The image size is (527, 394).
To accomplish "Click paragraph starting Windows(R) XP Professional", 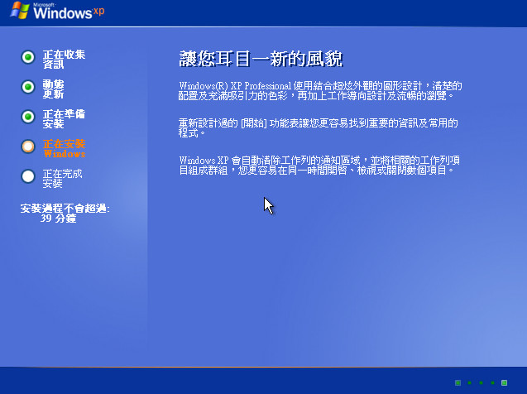I will click(x=320, y=91).
